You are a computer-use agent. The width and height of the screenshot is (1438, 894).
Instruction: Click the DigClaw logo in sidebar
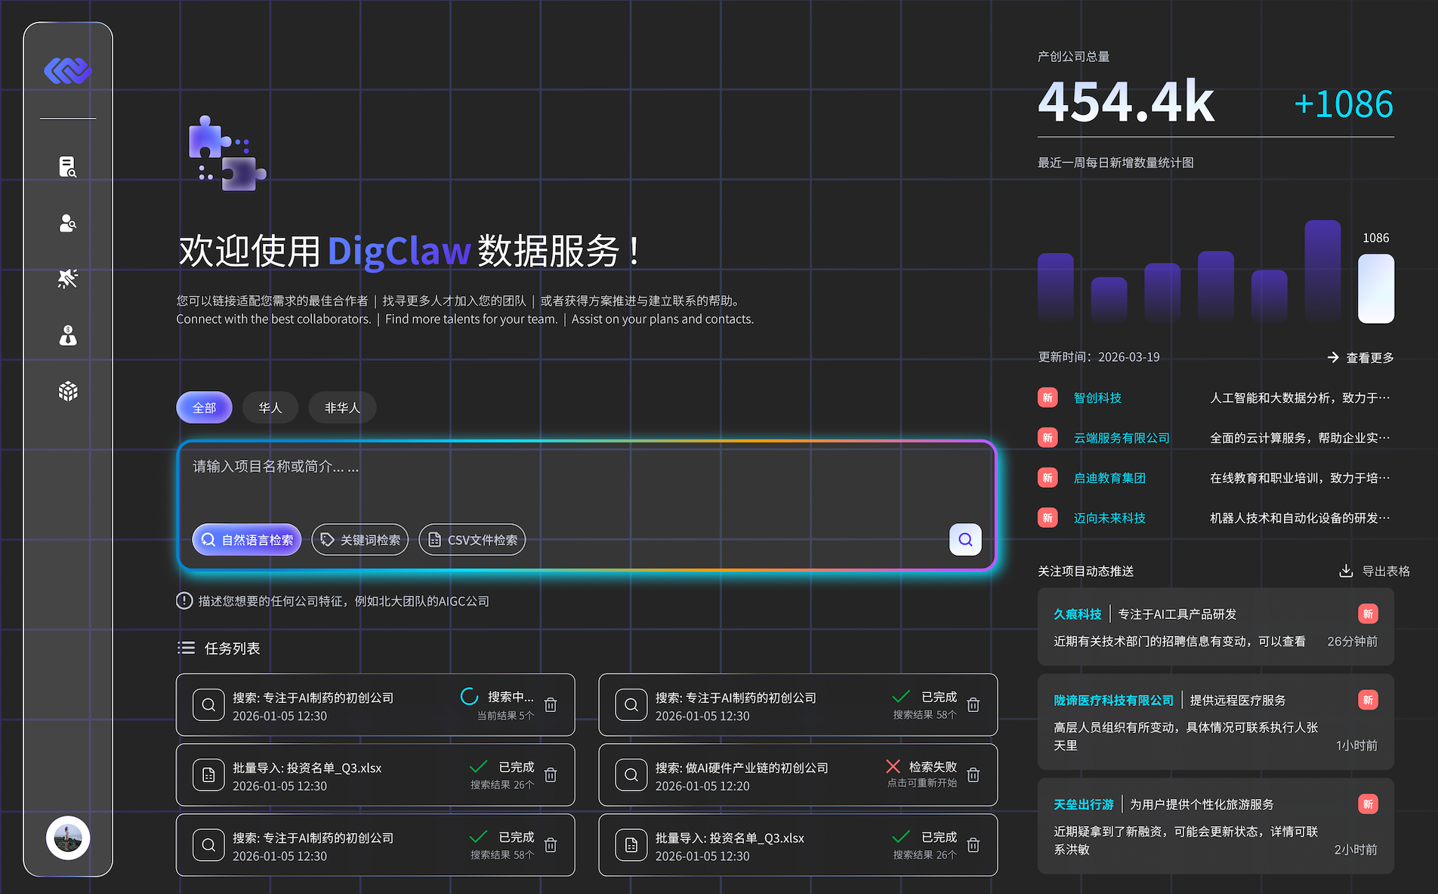(x=68, y=71)
